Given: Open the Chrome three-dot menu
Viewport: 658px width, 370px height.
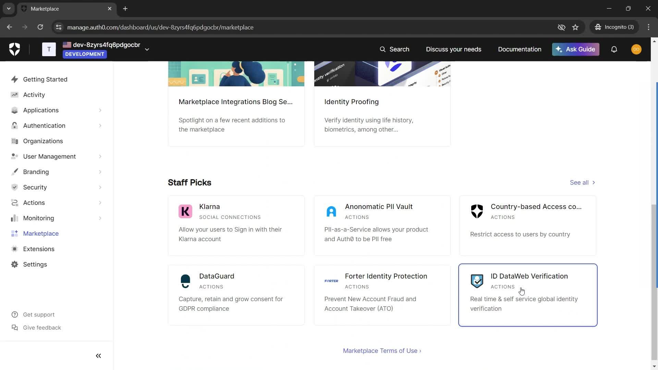Looking at the screenshot, I should [x=648, y=27].
